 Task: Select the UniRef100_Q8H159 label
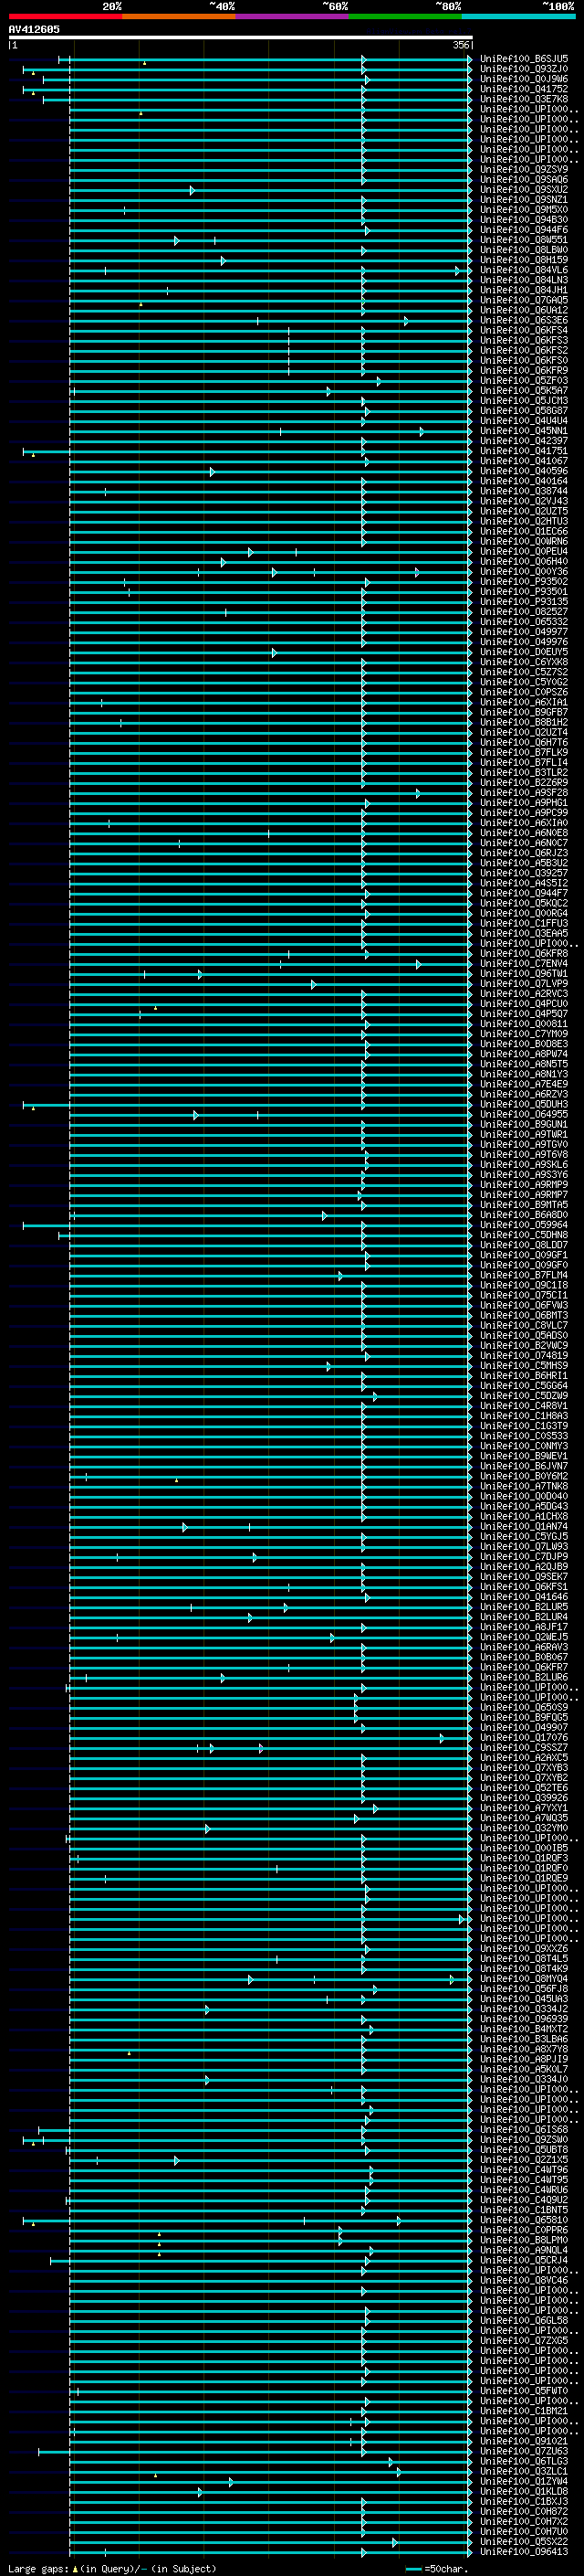[x=524, y=260]
